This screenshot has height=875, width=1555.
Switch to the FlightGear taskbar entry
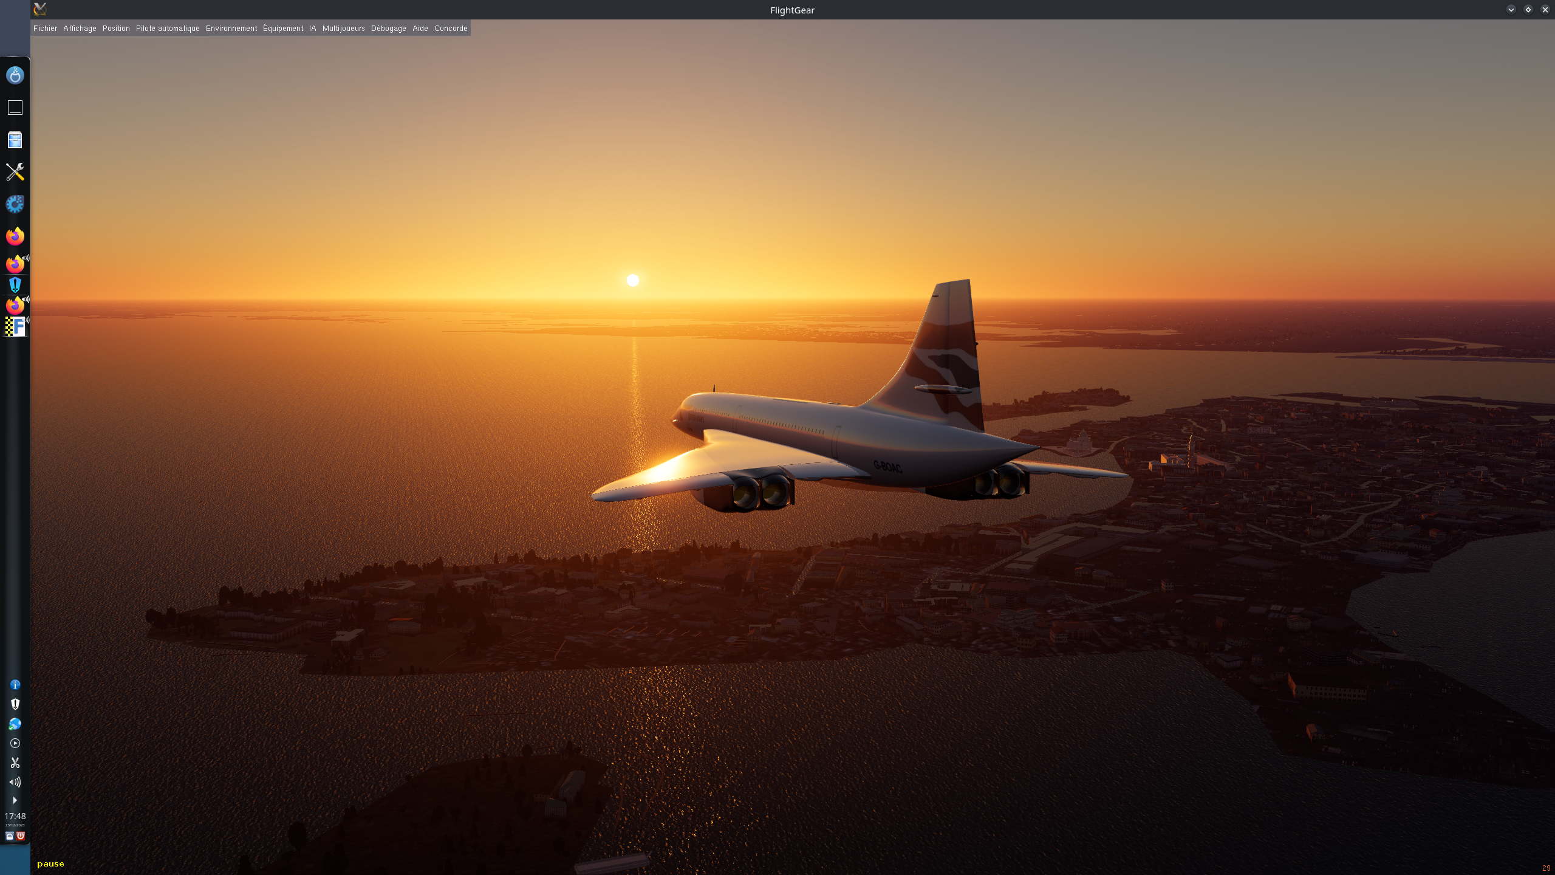pyautogui.click(x=15, y=327)
